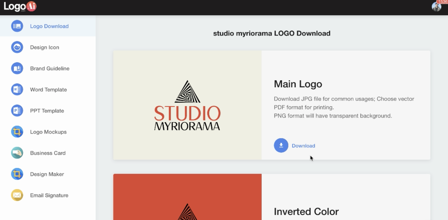Image resolution: width=448 pixels, height=220 pixels.
Task: Click the Brand Guideline book icon
Action: 17,68
